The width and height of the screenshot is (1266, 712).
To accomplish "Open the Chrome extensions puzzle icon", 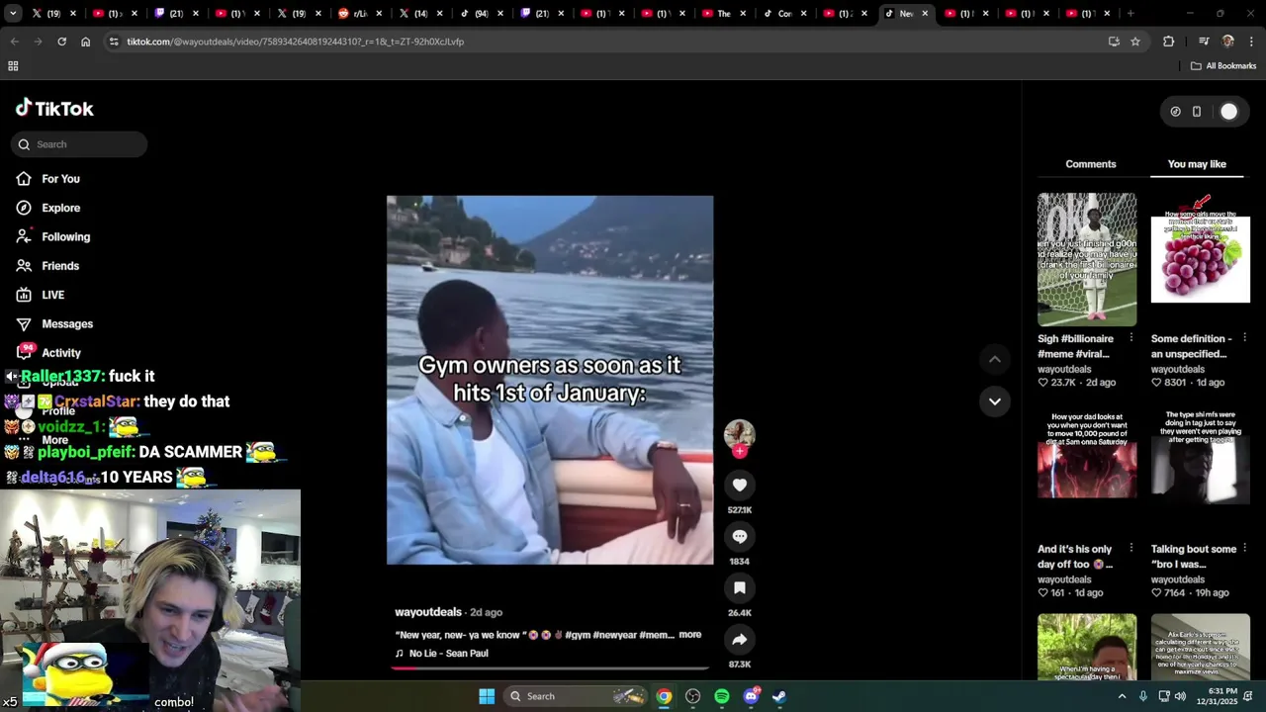I will [1168, 42].
